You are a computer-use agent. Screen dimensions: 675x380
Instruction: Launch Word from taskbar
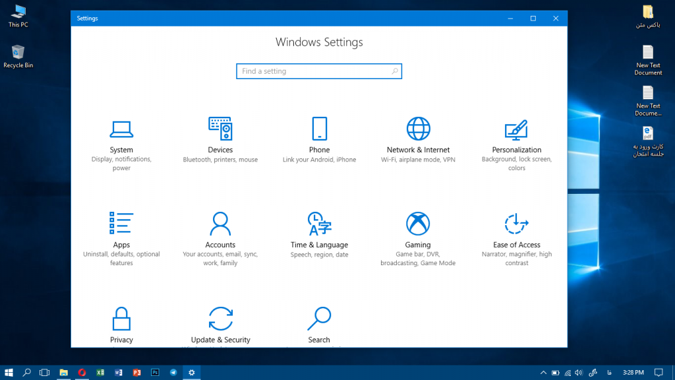tap(119, 372)
